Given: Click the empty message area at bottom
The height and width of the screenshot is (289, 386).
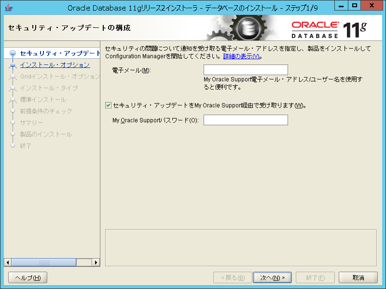Looking at the screenshot, I should pyautogui.click(x=241, y=248).
